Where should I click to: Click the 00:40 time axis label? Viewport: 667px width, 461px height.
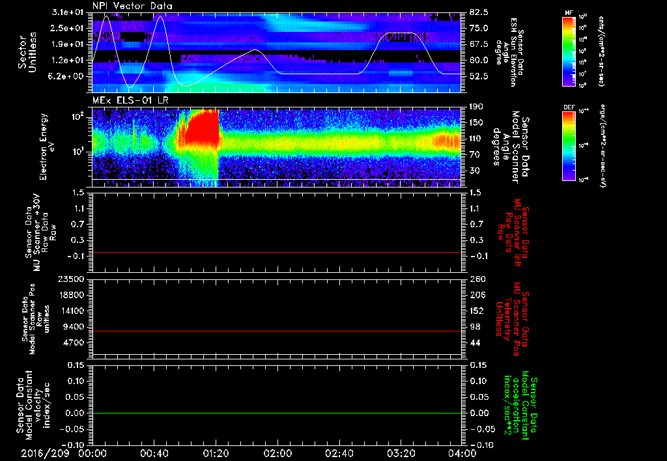pyautogui.click(x=154, y=453)
